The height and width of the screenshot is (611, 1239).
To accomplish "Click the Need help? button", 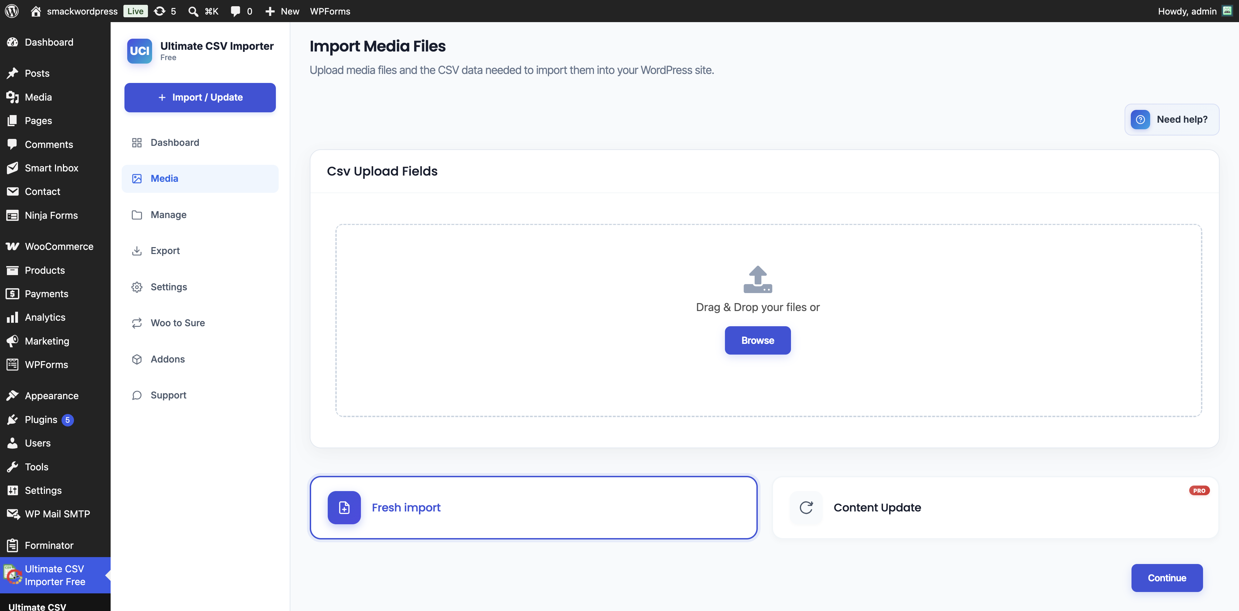I will [1172, 119].
